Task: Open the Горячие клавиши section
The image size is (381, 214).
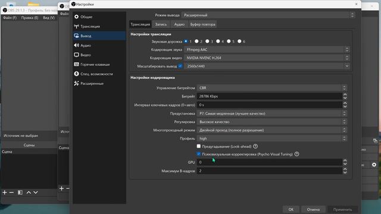Action: coord(99,64)
